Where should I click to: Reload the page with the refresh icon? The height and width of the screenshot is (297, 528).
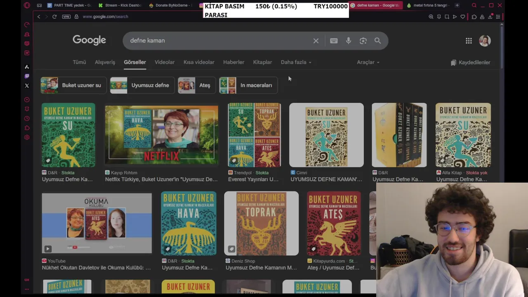(x=54, y=16)
